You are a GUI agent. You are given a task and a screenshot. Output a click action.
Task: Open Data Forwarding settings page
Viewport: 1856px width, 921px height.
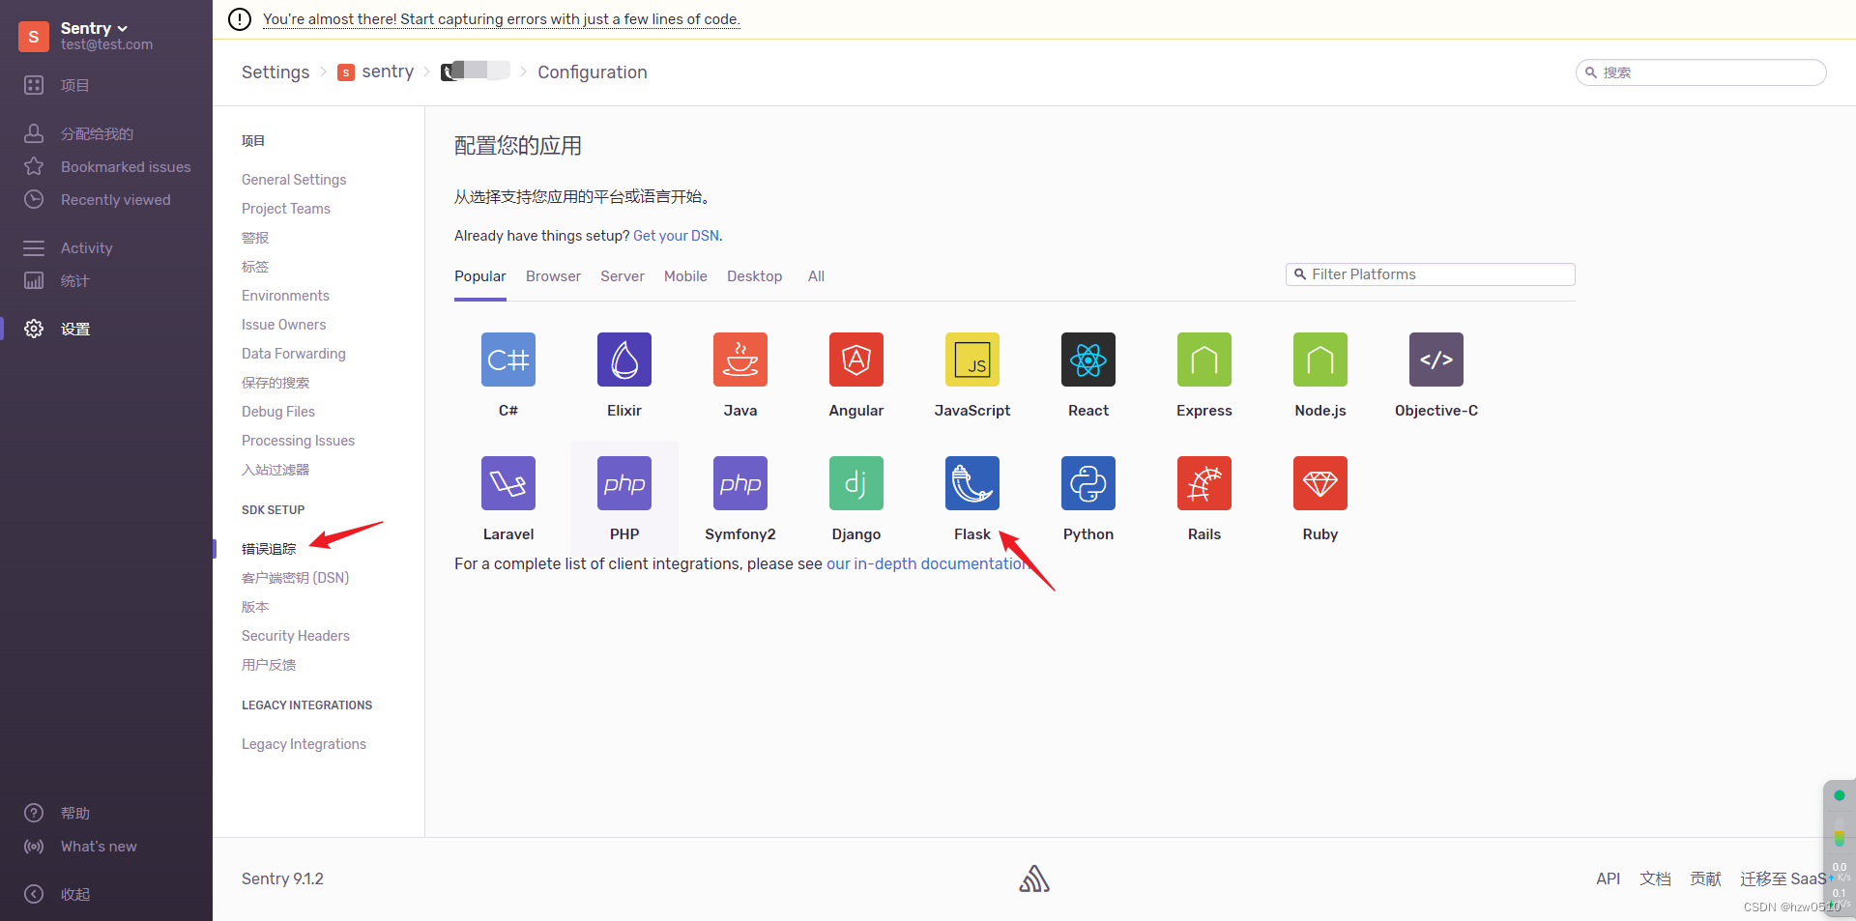[293, 354]
